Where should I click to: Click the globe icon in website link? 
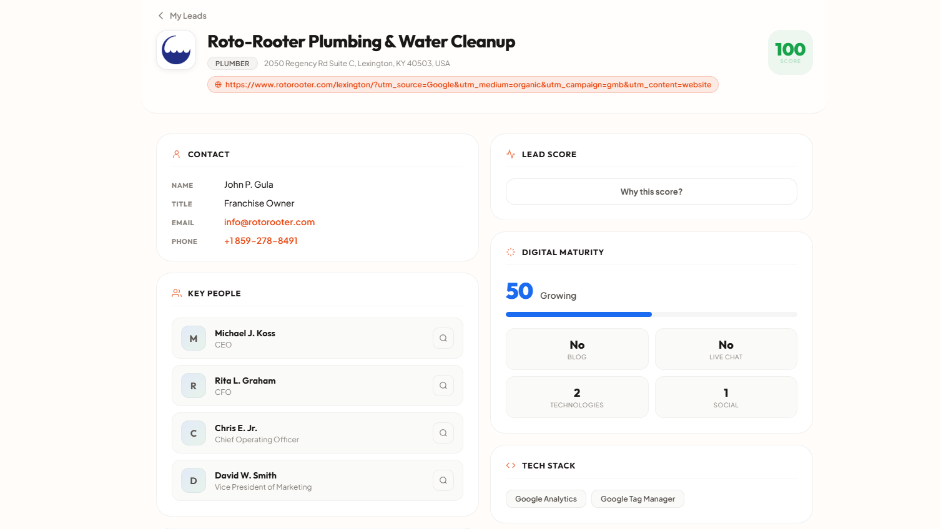(218, 85)
